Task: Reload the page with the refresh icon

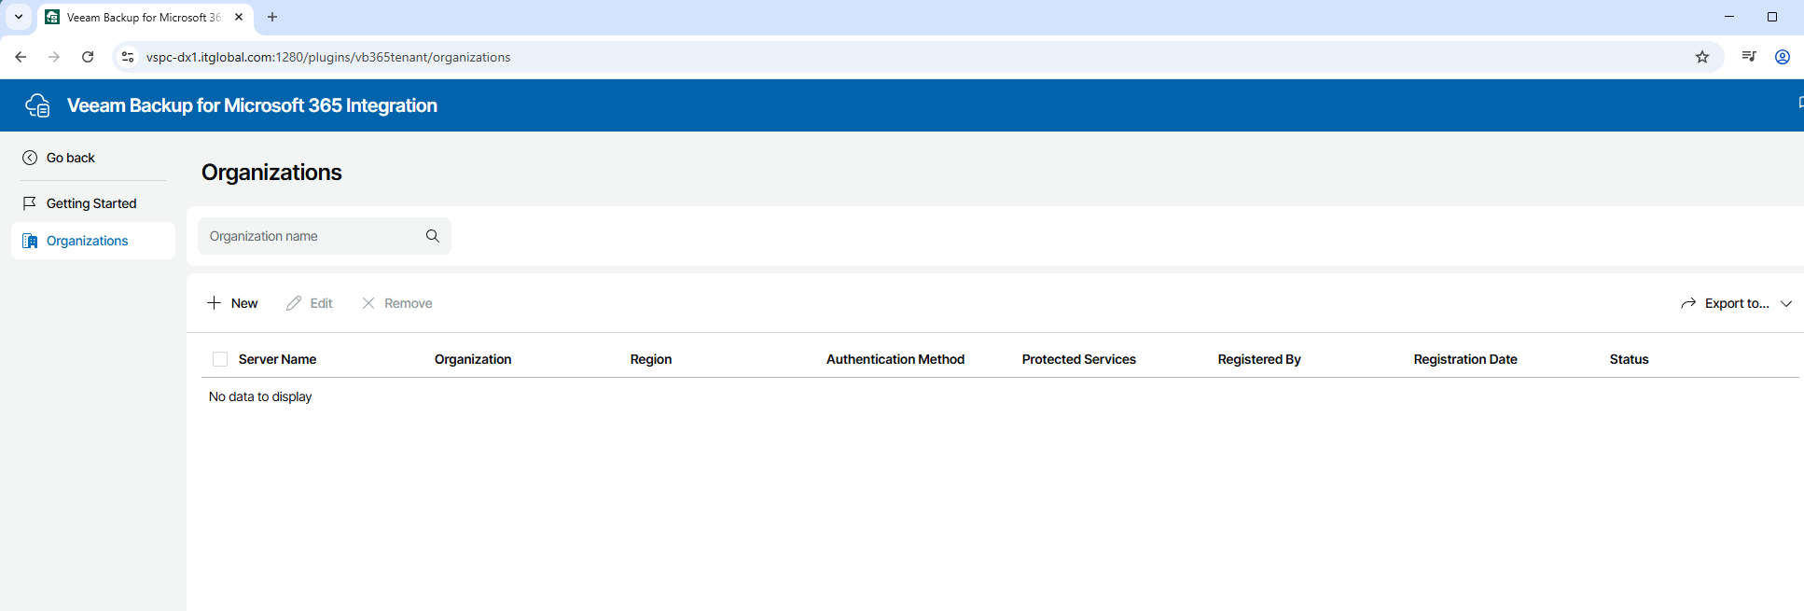Action: pyautogui.click(x=88, y=57)
